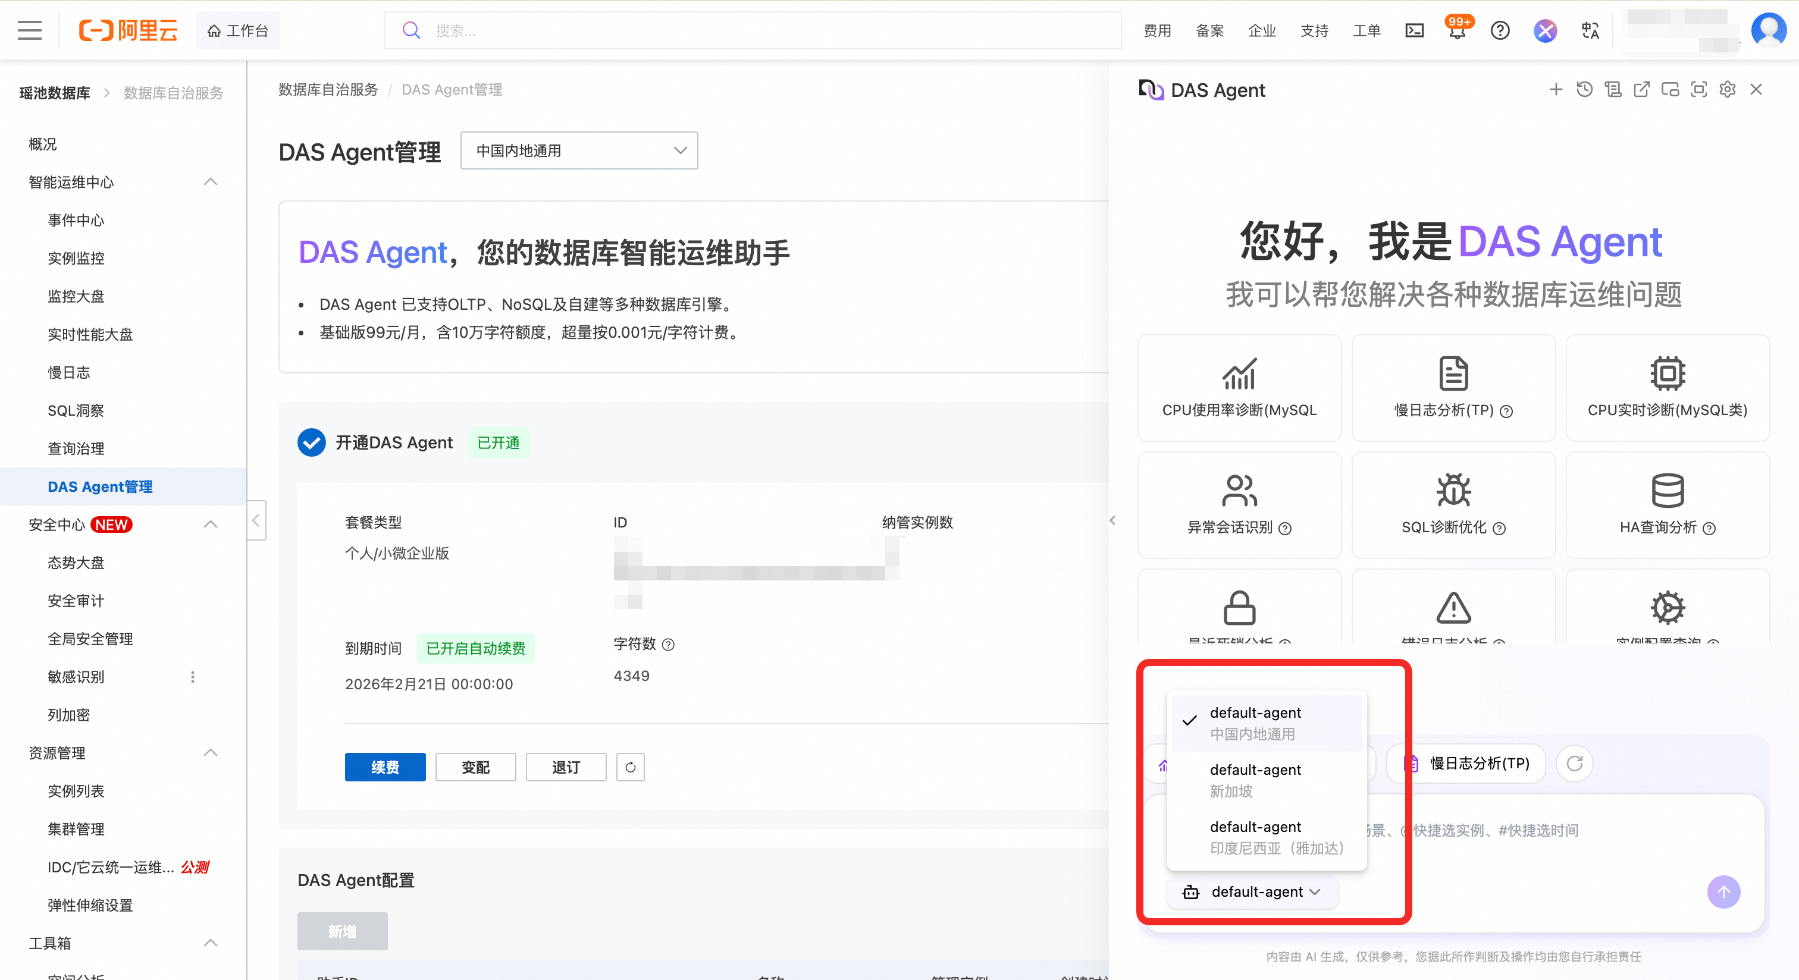Open DAS Agent panel settings gear

(1727, 89)
